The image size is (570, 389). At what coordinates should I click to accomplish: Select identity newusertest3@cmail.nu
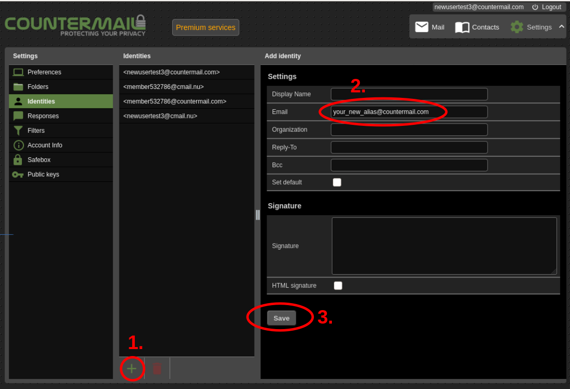[187, 116]
